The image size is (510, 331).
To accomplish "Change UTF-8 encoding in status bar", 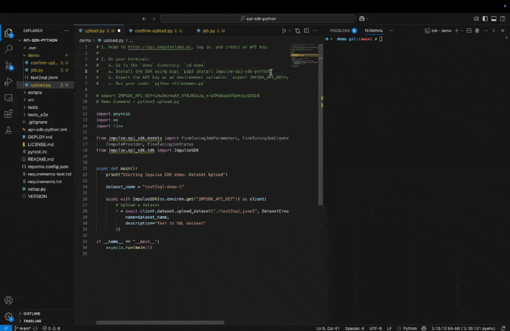I will click(376, 328).
